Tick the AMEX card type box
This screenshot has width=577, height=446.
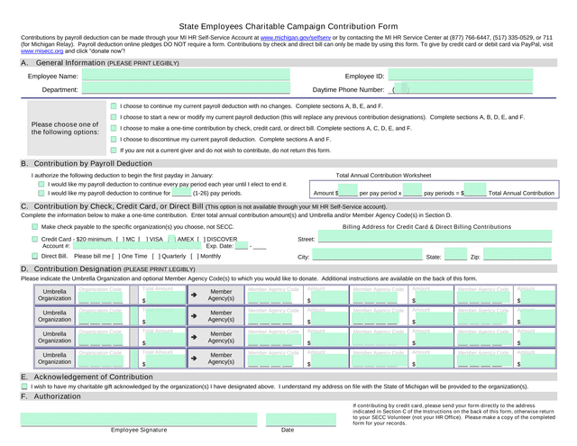(x=171, y=239)
